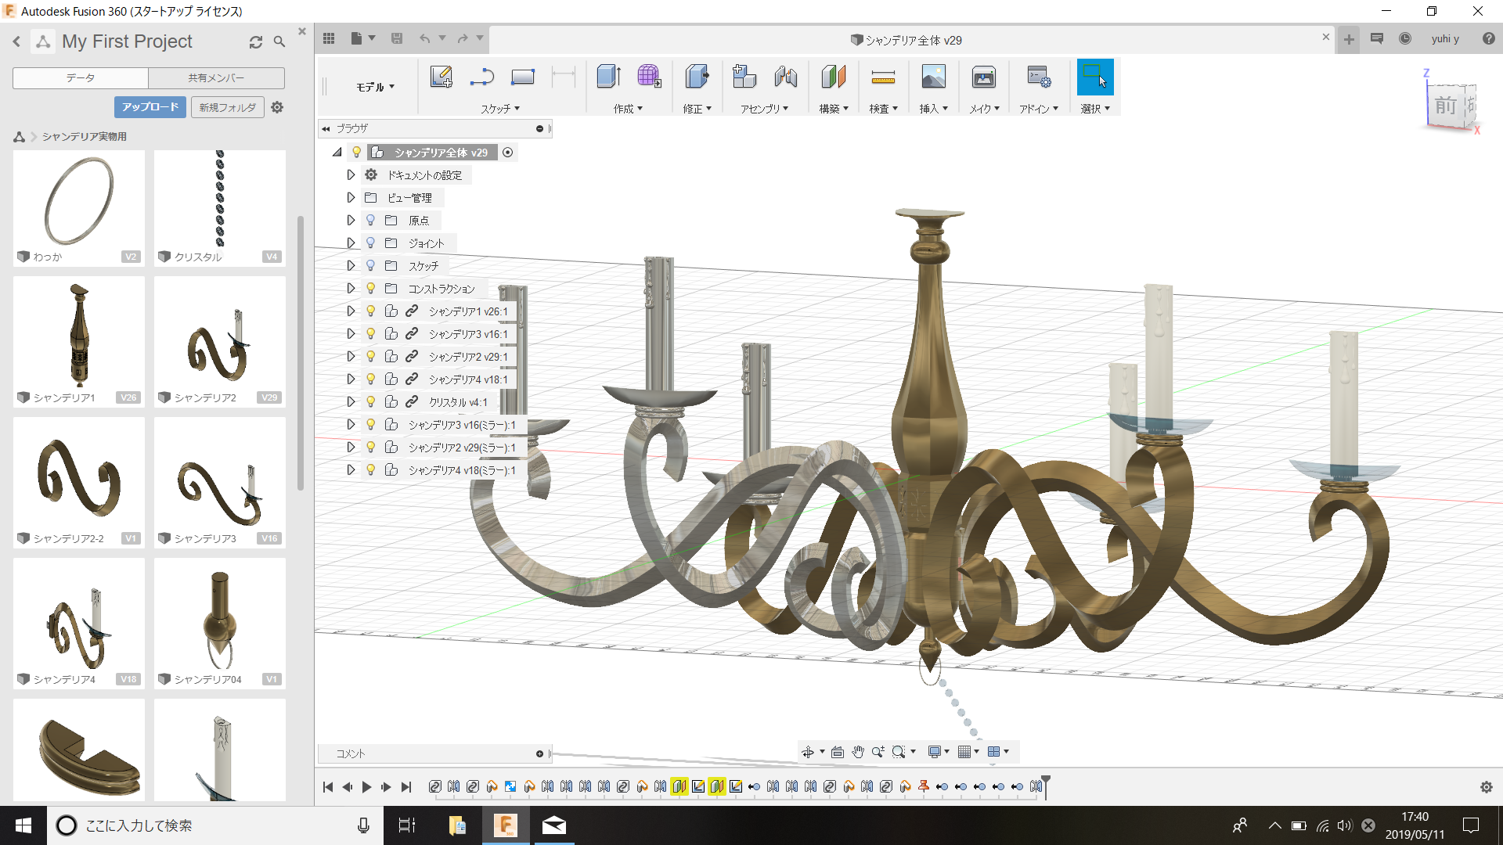
Task: Open the モデル workspace dropdown
Action: pos(375,87)
